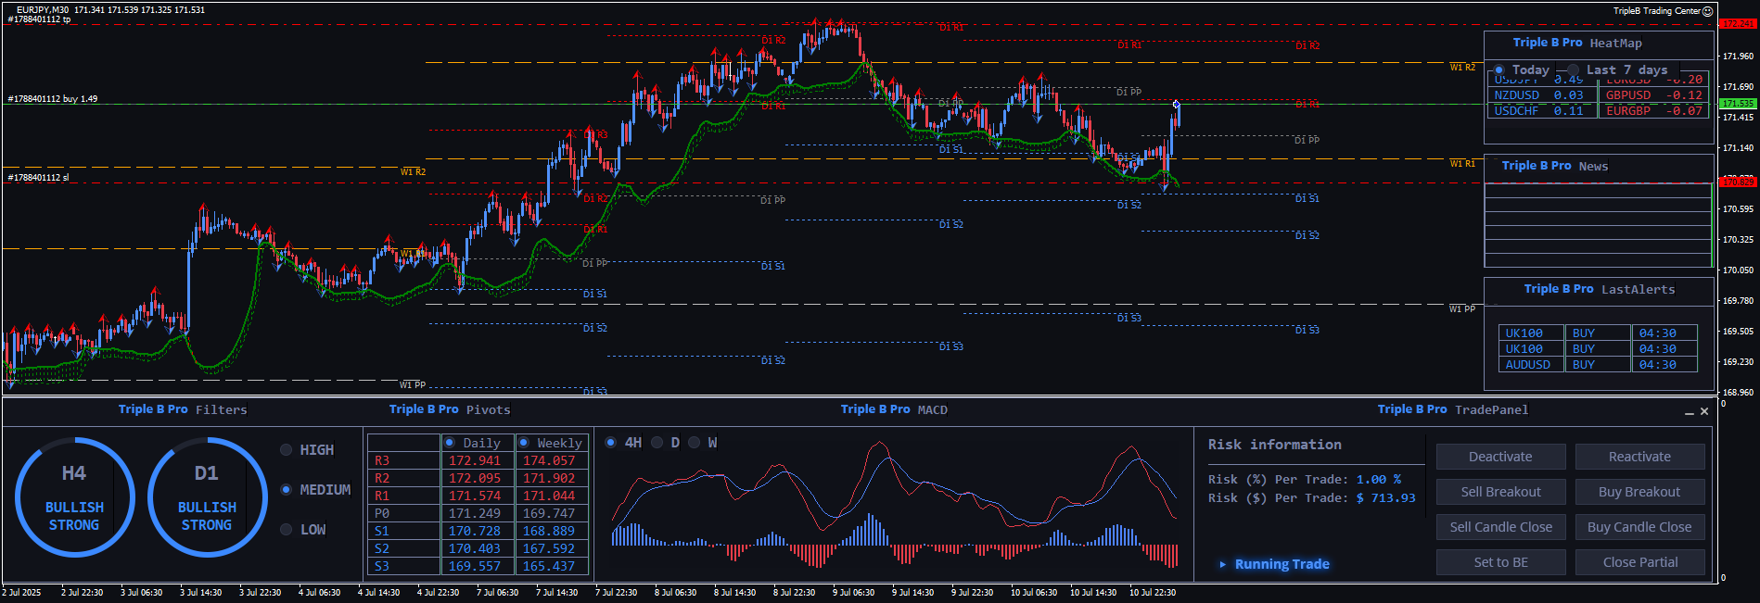
Task: Close the Triple B Pro TradePanel
Action: 1704,411
